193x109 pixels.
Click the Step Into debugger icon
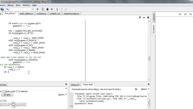tap(57, 9)
